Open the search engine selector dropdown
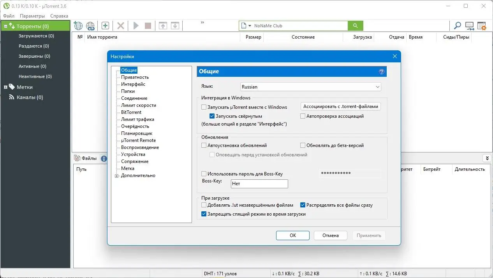The height and width of the screenshot is (278, 493). (x=250, y=25)
